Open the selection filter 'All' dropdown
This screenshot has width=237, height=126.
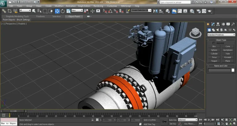tap(25, 10)
